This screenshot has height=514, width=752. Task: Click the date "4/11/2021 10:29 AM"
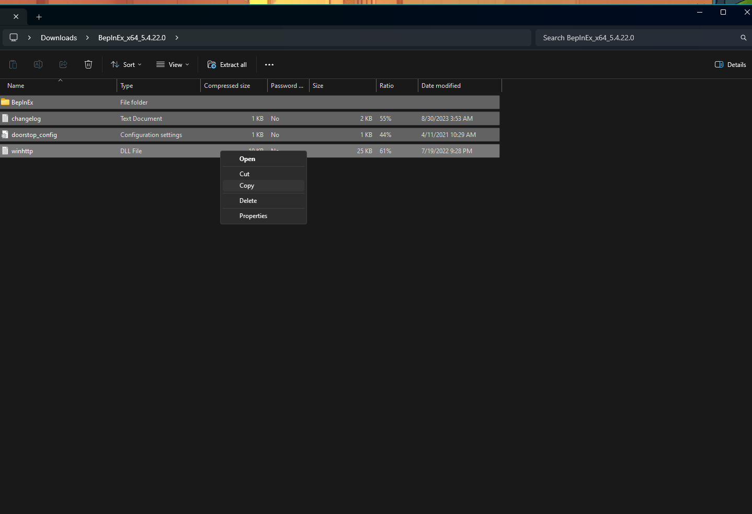pyautogui.click(x=449, y=135)
